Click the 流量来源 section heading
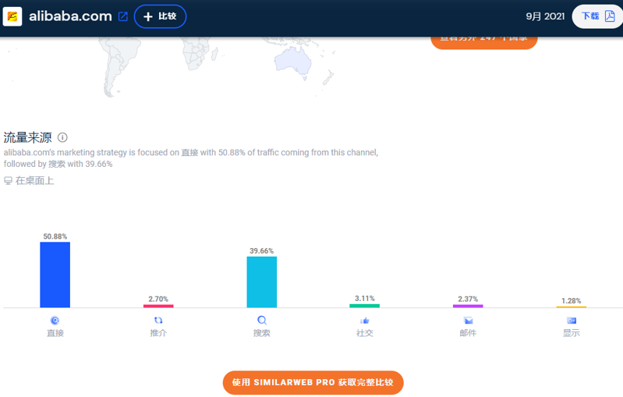 (27, 137)
